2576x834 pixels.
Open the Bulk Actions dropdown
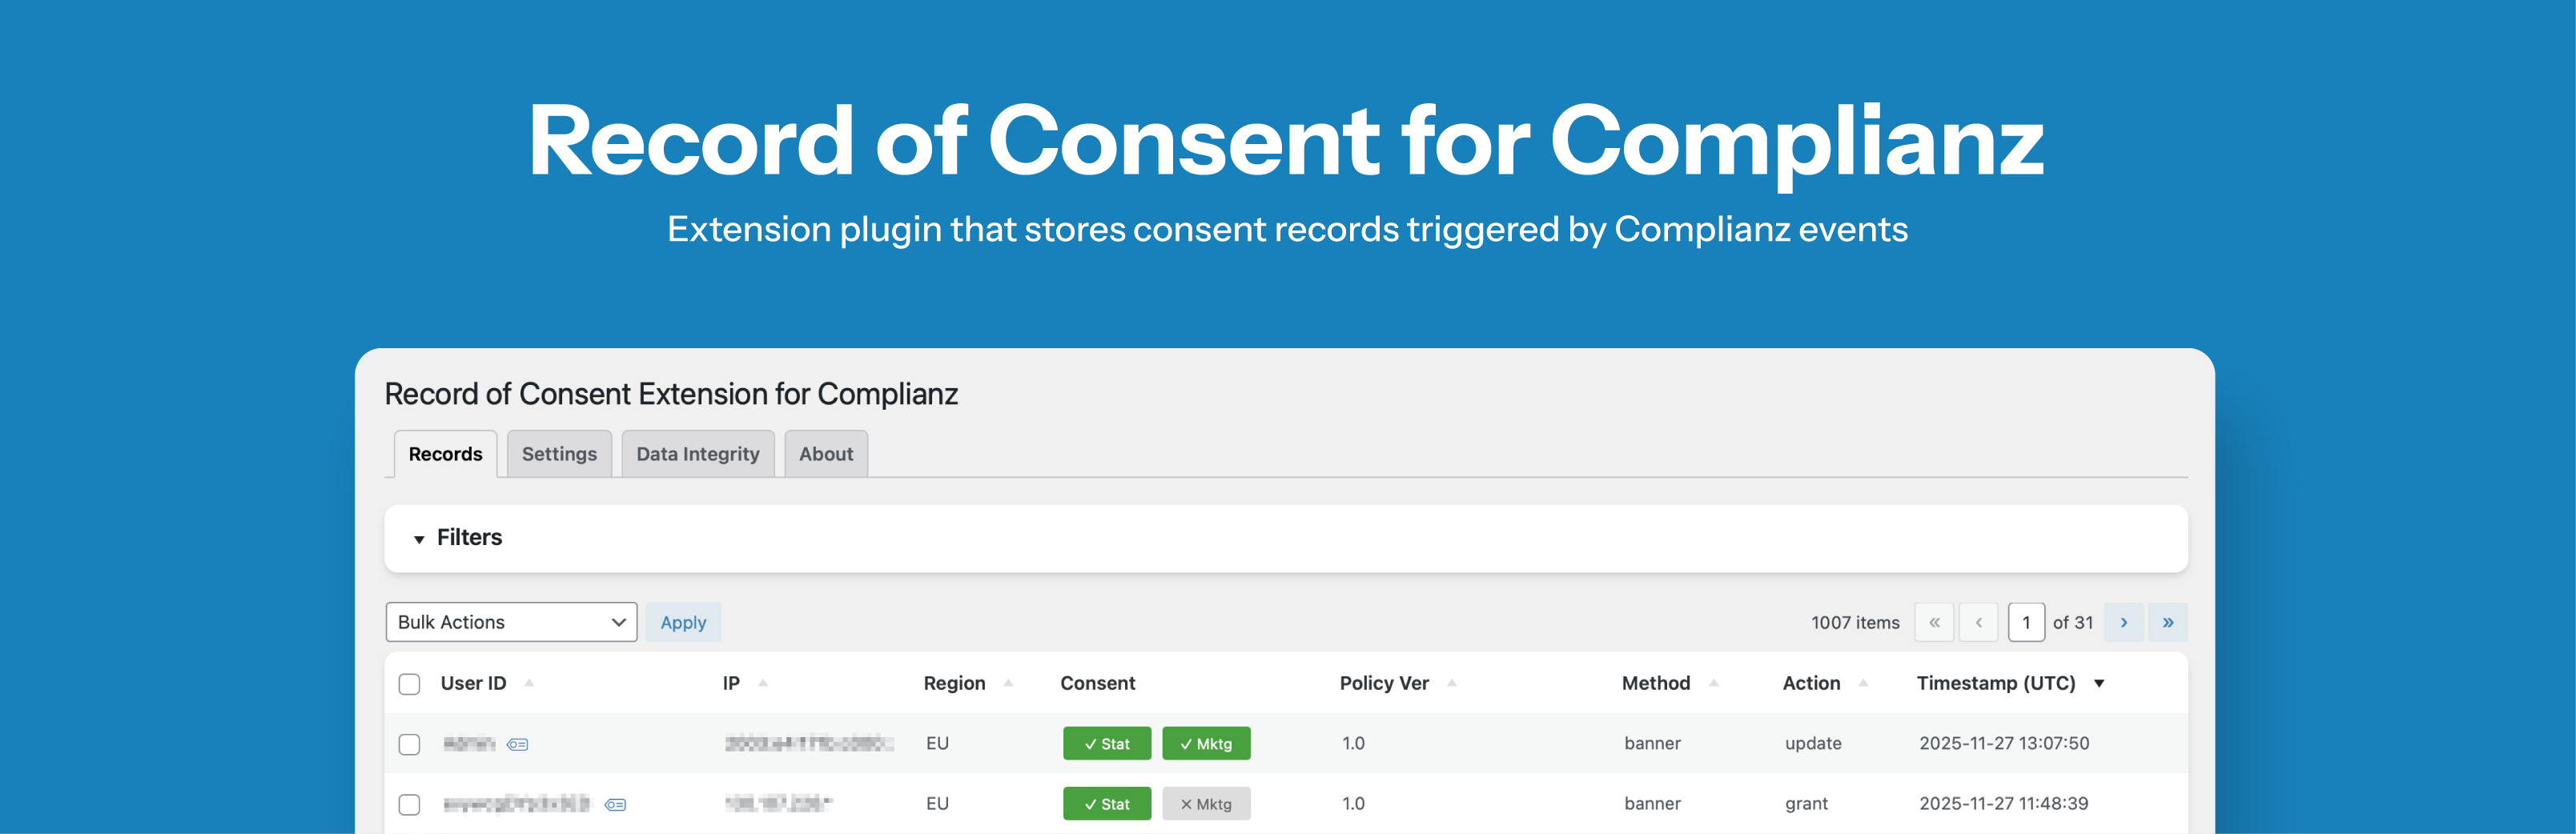[511, 622]
